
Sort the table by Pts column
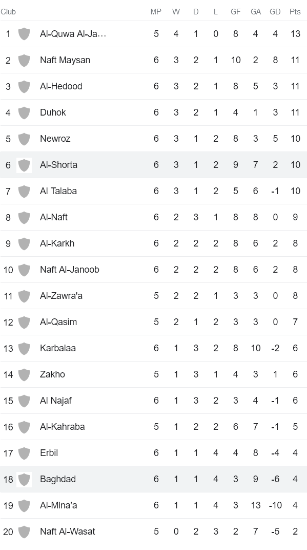[x=295, y=11]
